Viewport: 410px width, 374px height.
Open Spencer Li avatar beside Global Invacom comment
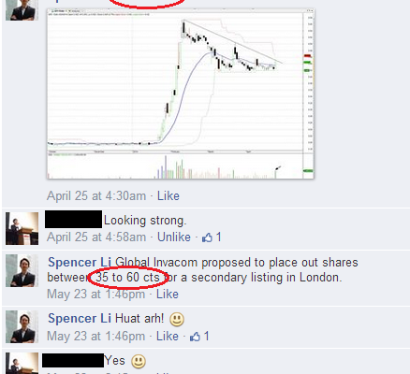[x=22, y=270]
